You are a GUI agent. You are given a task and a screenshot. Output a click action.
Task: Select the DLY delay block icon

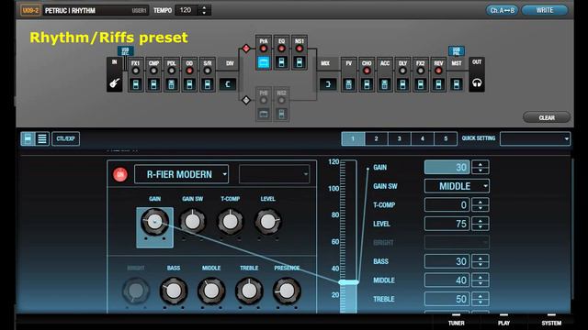(402, 84)
